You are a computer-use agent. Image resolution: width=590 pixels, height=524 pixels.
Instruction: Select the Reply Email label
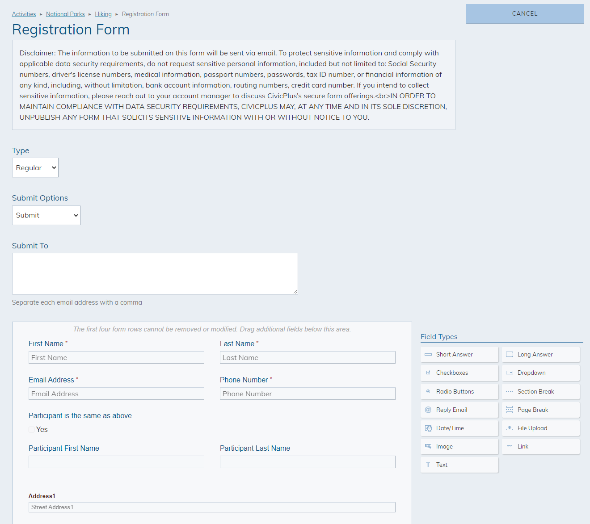[x=451, y=410]
